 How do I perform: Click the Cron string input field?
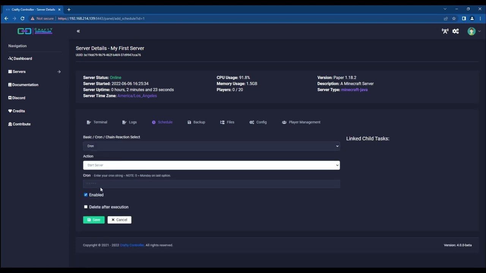coord(211,184)
